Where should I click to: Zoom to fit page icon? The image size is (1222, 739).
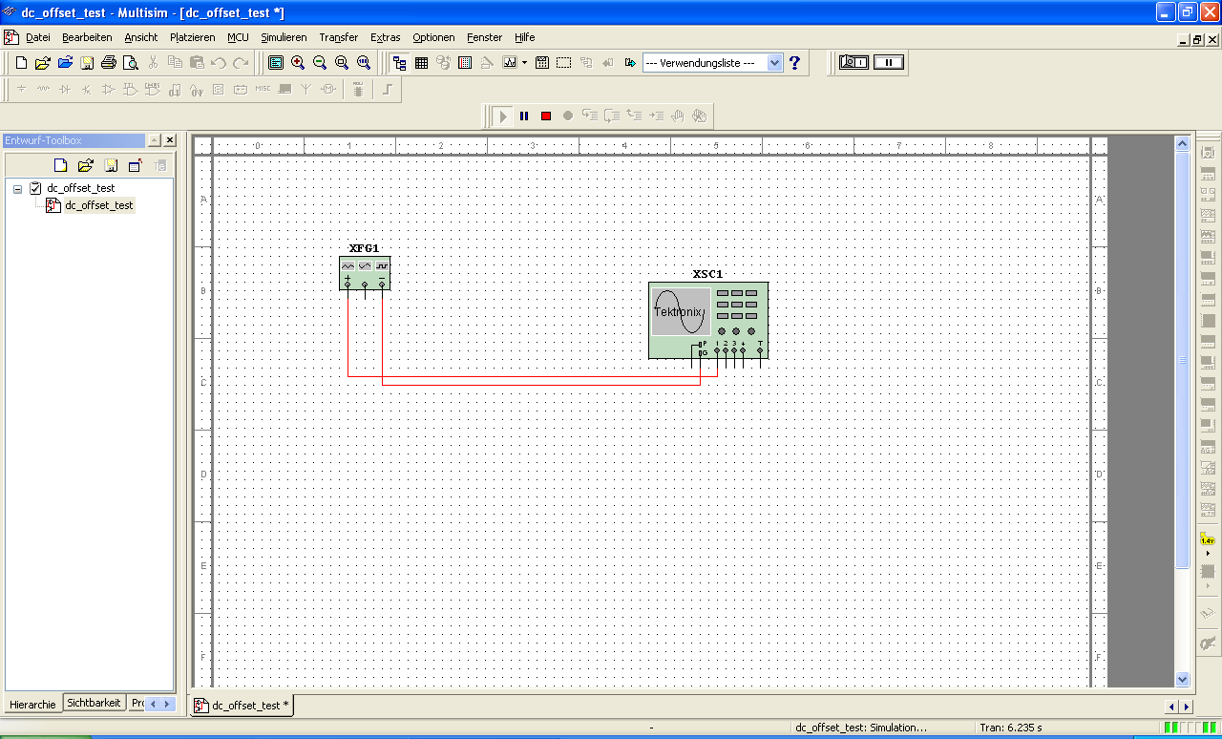coord(364,63)
